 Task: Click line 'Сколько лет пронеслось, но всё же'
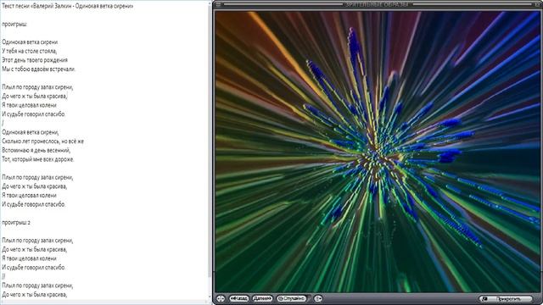point(43,141)
